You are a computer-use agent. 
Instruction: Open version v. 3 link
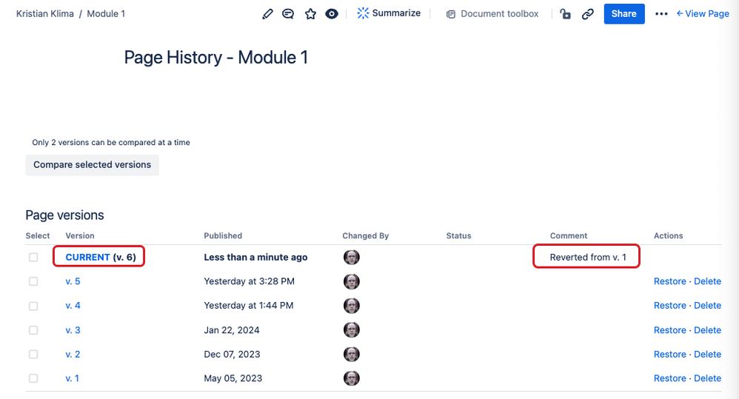click(73, 330)
